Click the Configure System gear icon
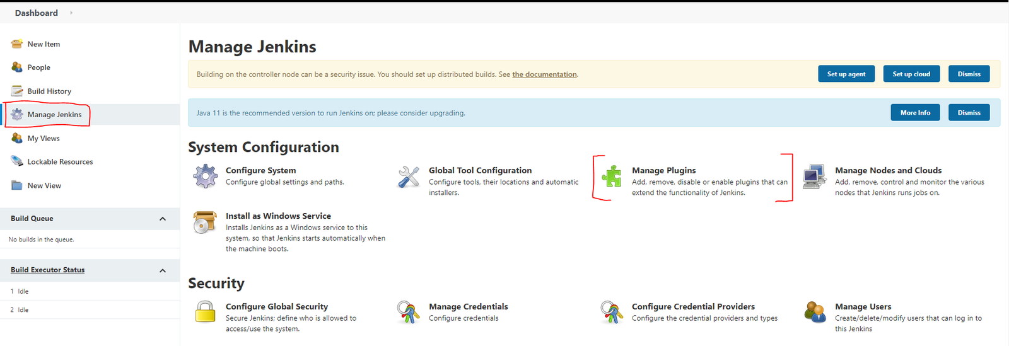 pyautogui.click(x=205, y=176)
